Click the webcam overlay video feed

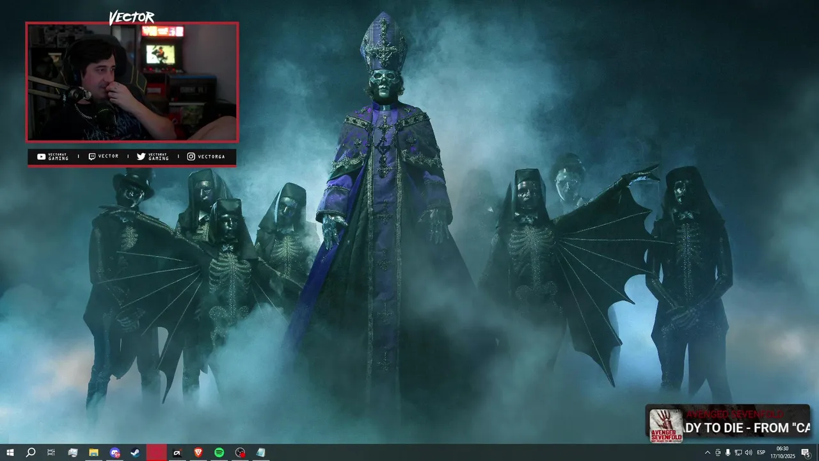132,82
